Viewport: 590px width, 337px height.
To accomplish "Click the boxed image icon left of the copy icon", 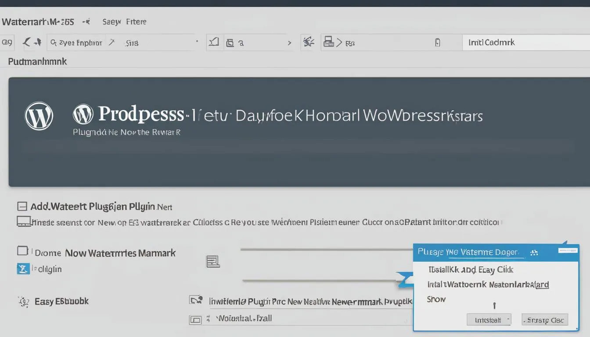I will click(214, 42).
